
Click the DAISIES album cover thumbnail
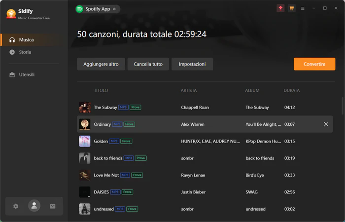pyautogui.click(x=85, y=192)
